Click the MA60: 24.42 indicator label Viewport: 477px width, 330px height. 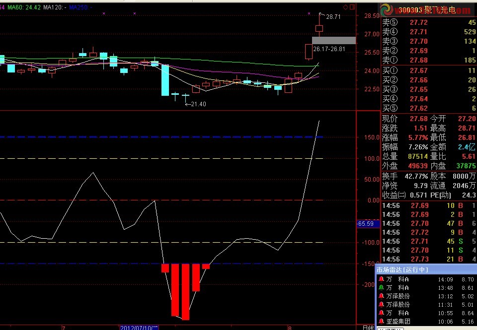pyautogui.click(x=24, y=7)
